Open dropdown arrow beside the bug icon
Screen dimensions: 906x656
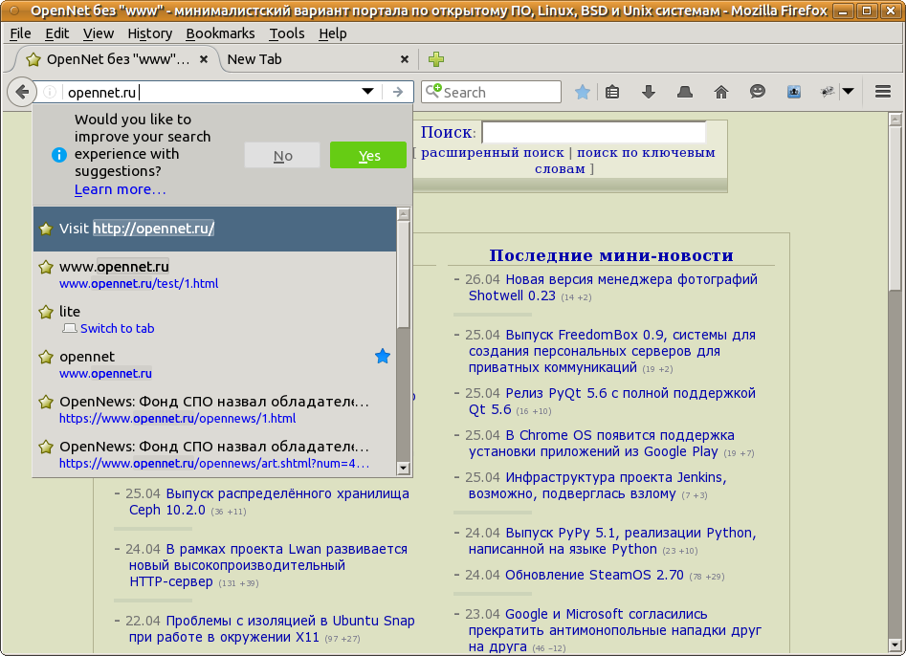click(x=849, y=93)
